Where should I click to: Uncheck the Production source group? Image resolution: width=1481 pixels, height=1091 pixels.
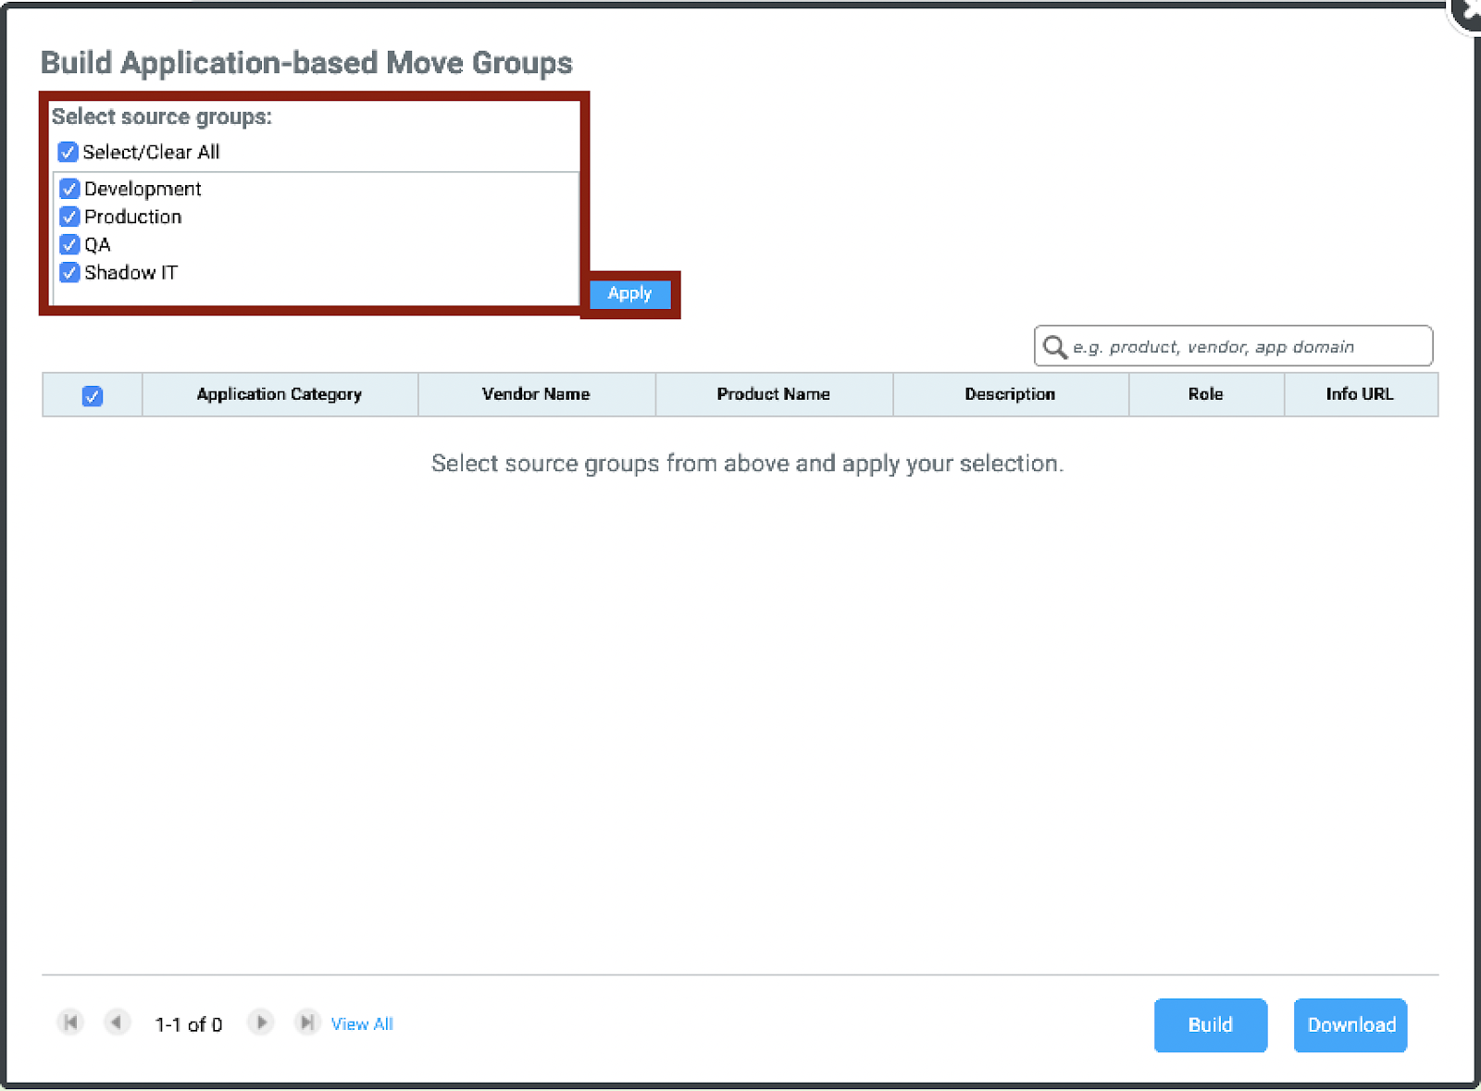69,217
